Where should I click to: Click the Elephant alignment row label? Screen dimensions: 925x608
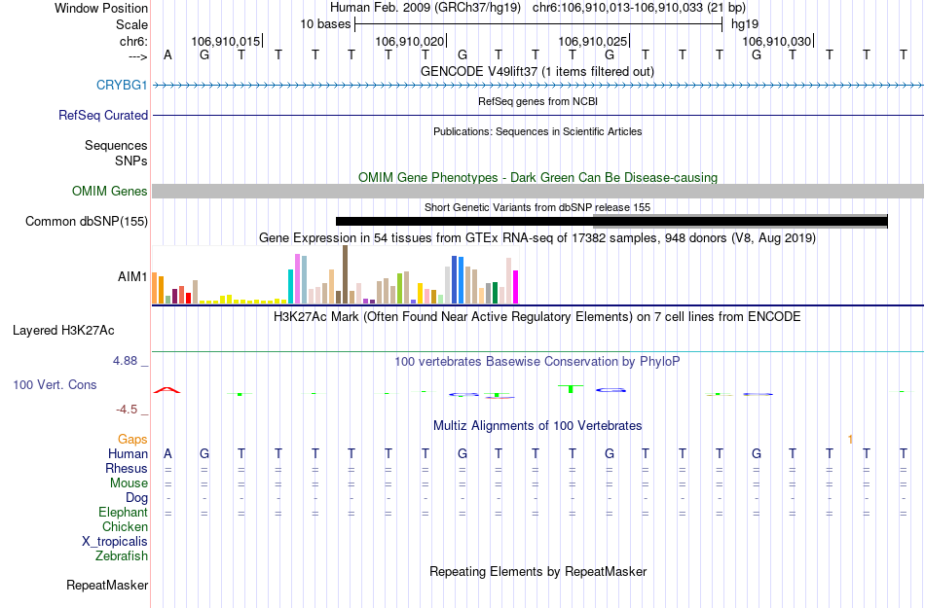tap(123, 512)
